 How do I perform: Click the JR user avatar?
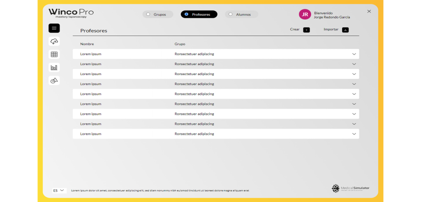[x=305, y=14]
